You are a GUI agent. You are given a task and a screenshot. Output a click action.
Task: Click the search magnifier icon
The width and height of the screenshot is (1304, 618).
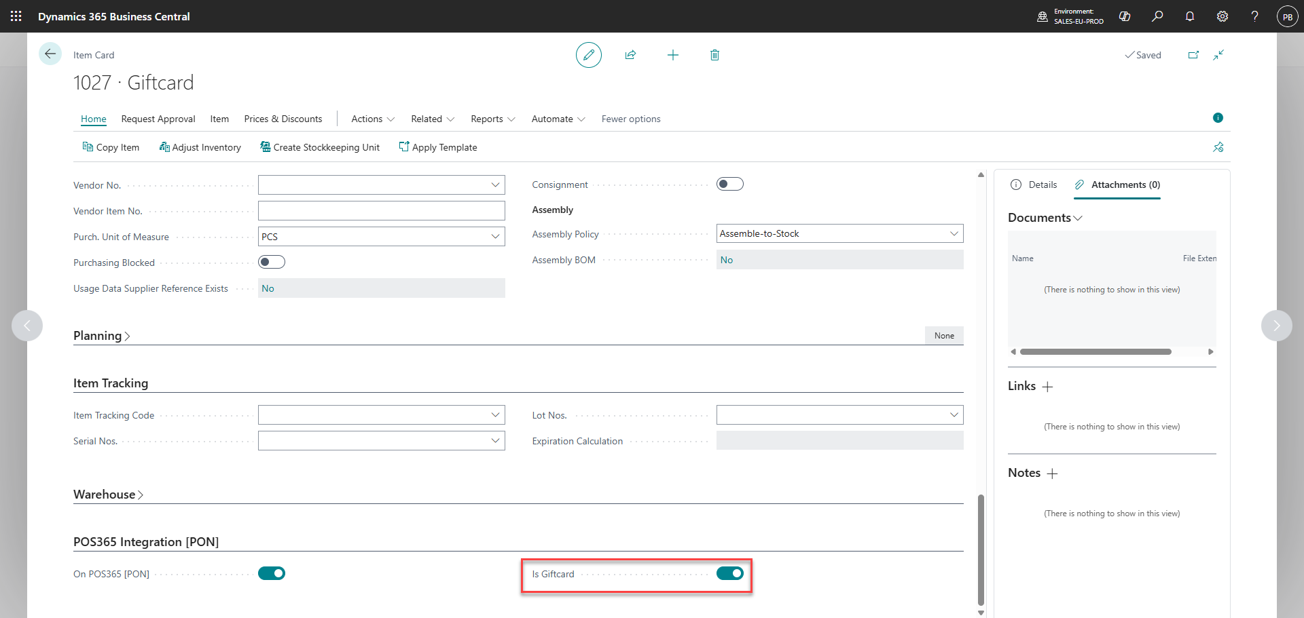pos(1157,16)
